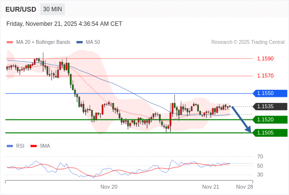The height and width of the screenshot is (195, 289).
Task: Click the green 1.1505 support price tag
Action: point(270,133)
